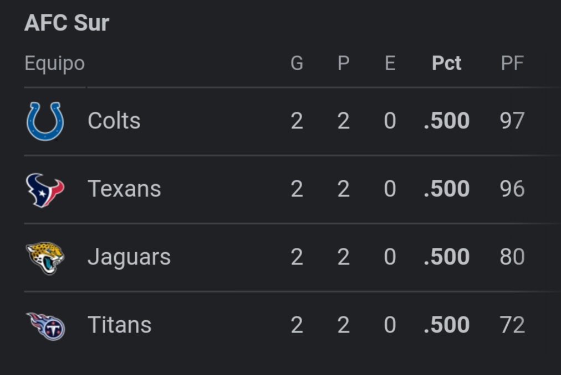Click the P losses column header

(343, 64)
